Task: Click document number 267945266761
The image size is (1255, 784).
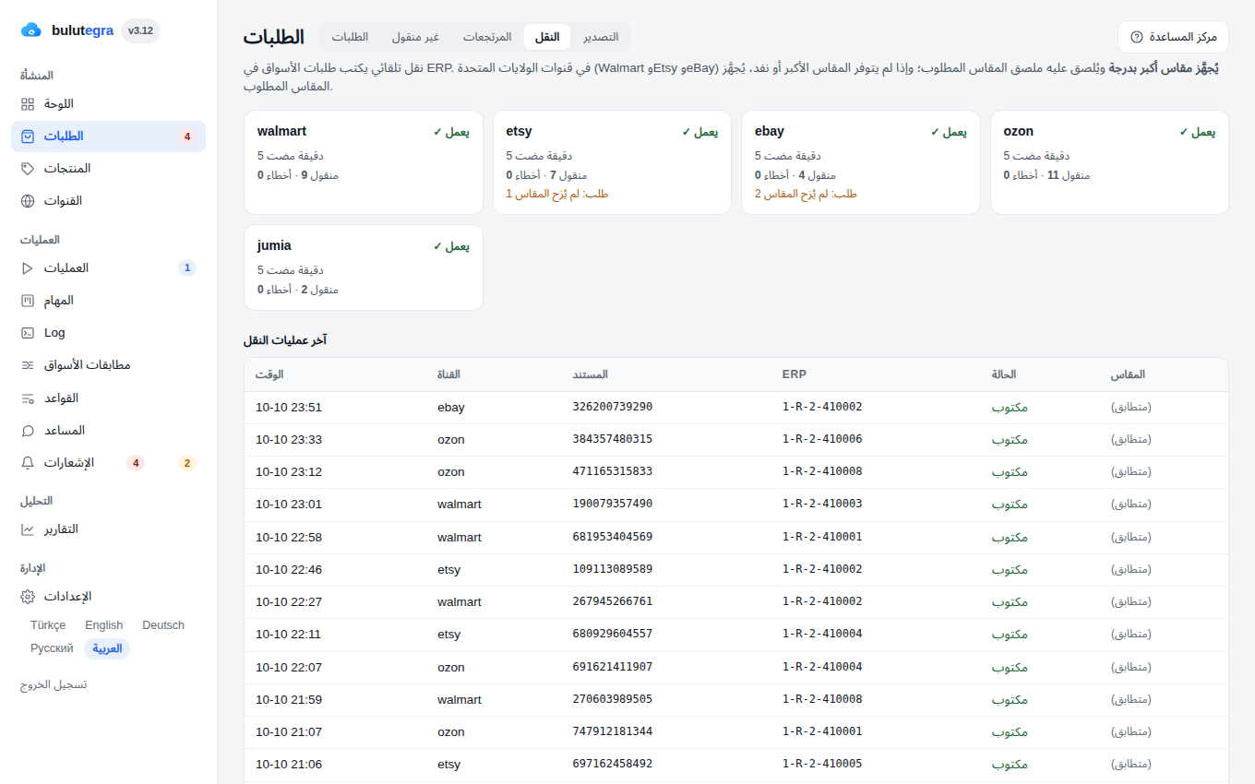Action: click(x=613, y=601)
